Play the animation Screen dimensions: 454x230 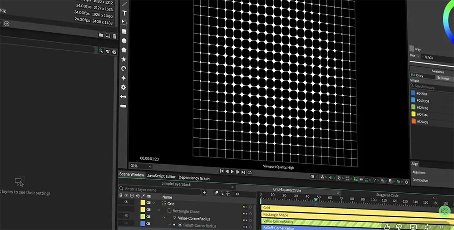(232, 171)
